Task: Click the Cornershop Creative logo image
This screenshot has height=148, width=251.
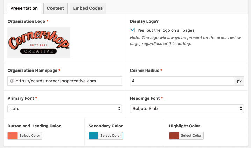Action: [39, 42]
